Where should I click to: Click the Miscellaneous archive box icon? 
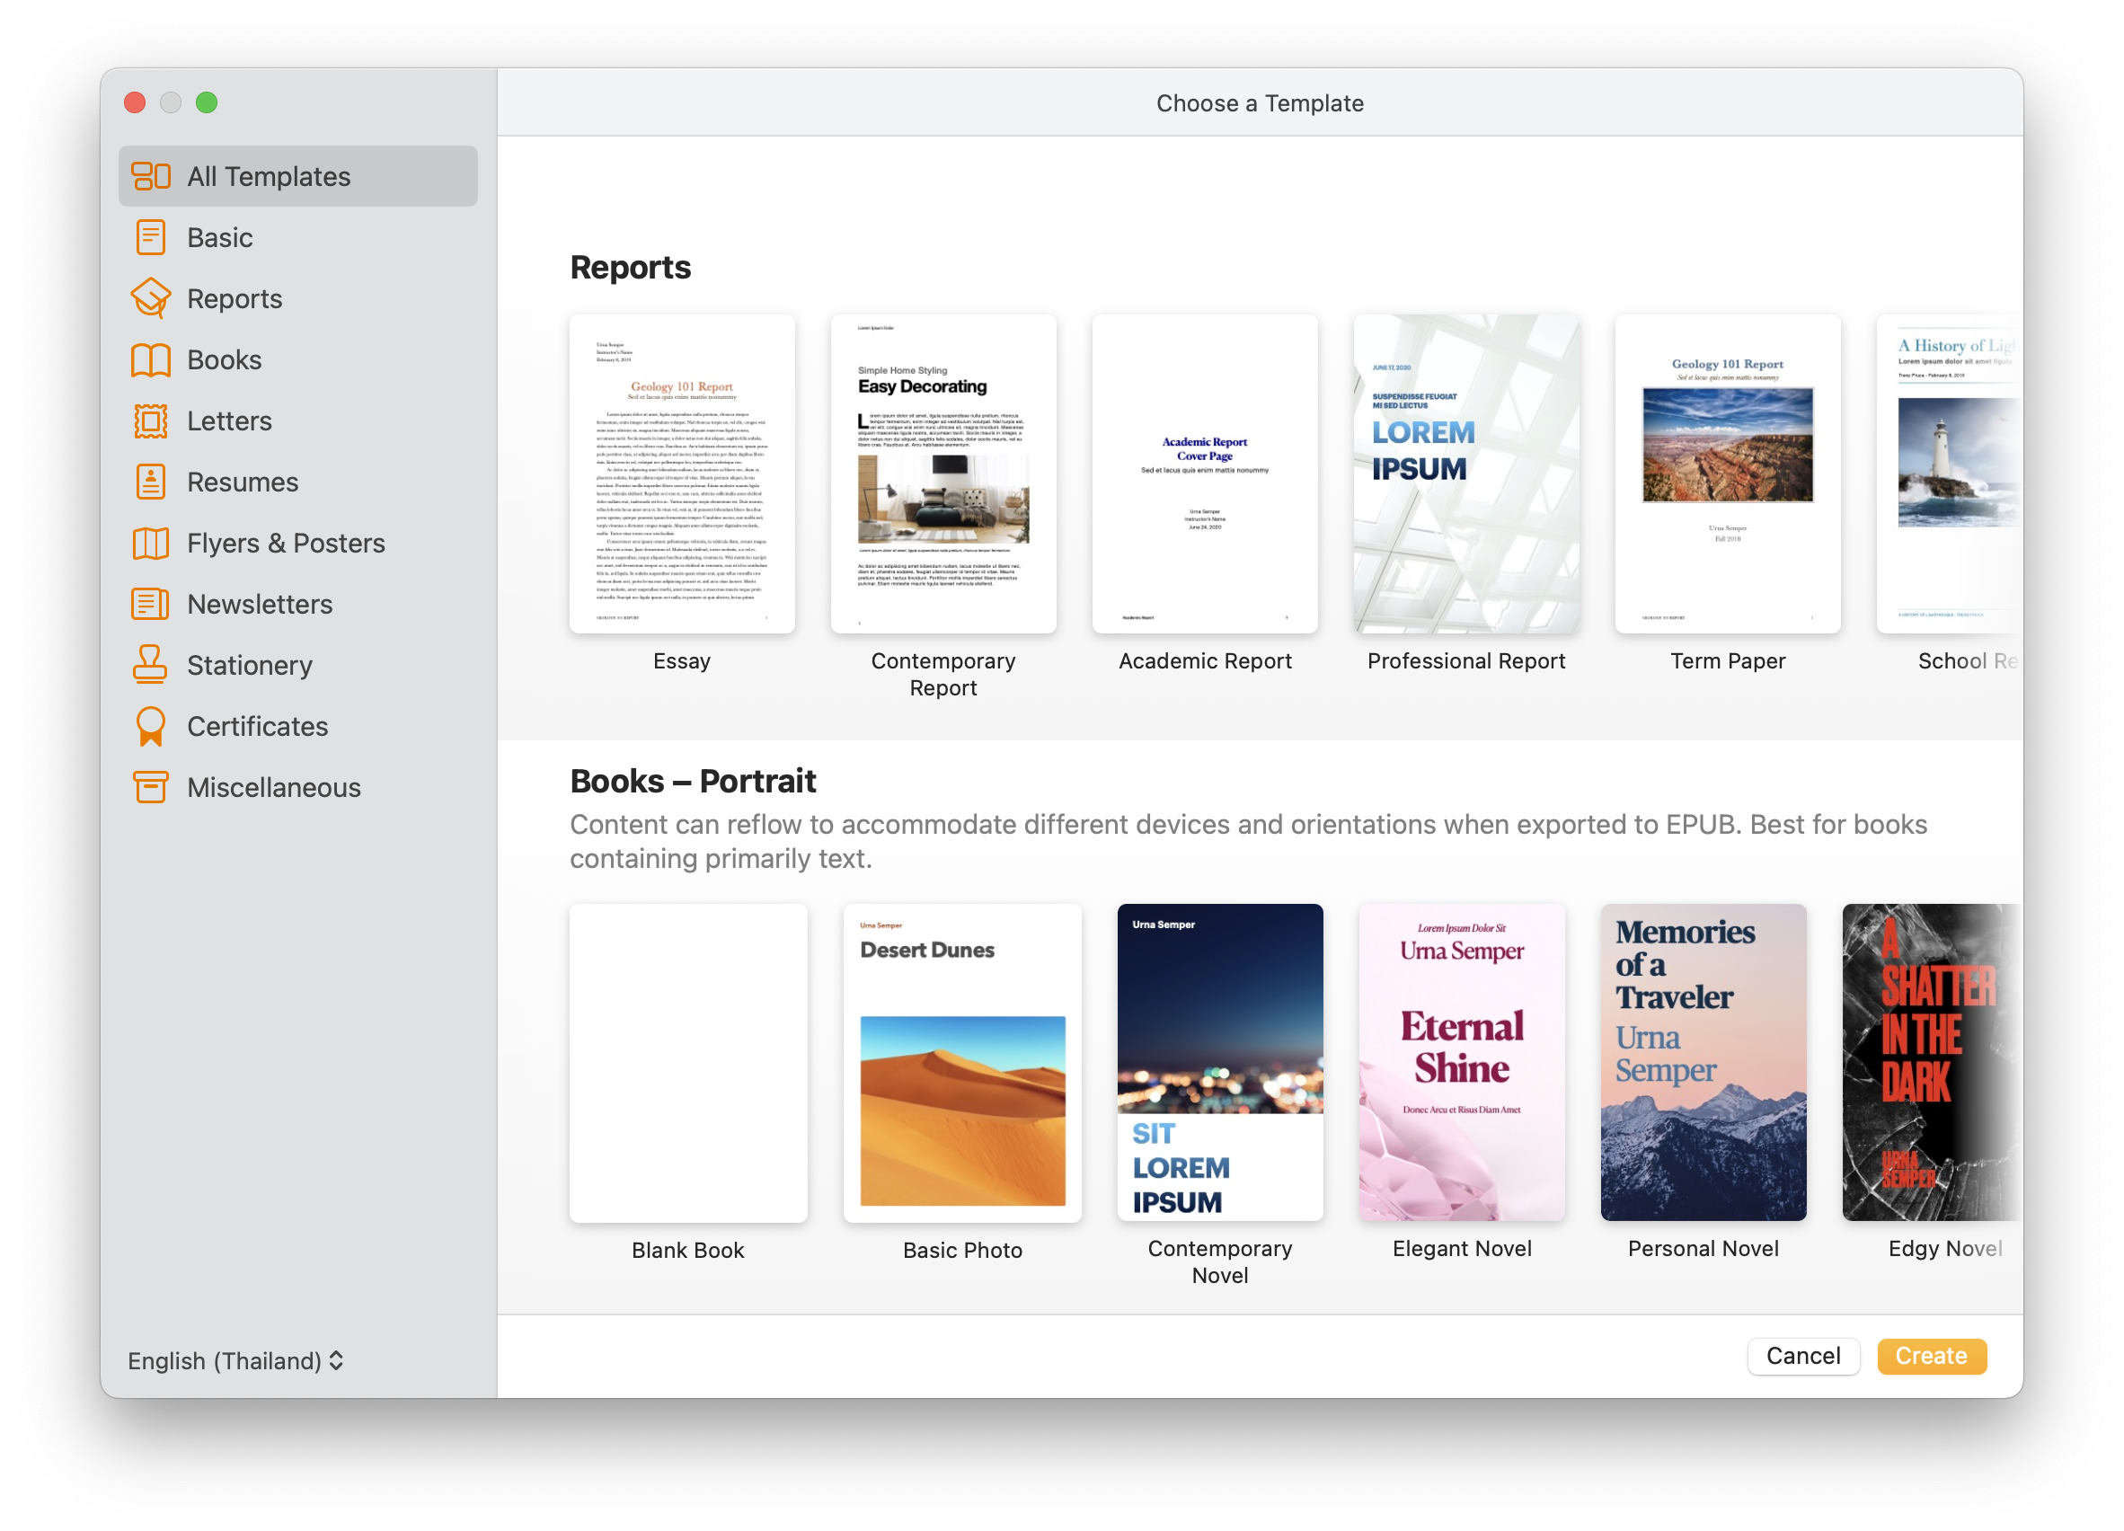click(x=150, y=786)
